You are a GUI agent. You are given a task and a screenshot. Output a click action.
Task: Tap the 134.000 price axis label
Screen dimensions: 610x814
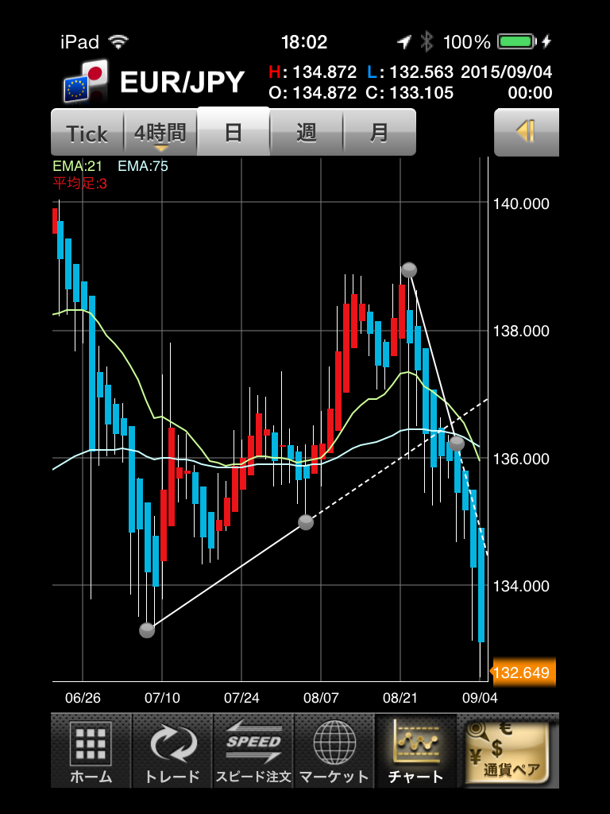point(521,586)
